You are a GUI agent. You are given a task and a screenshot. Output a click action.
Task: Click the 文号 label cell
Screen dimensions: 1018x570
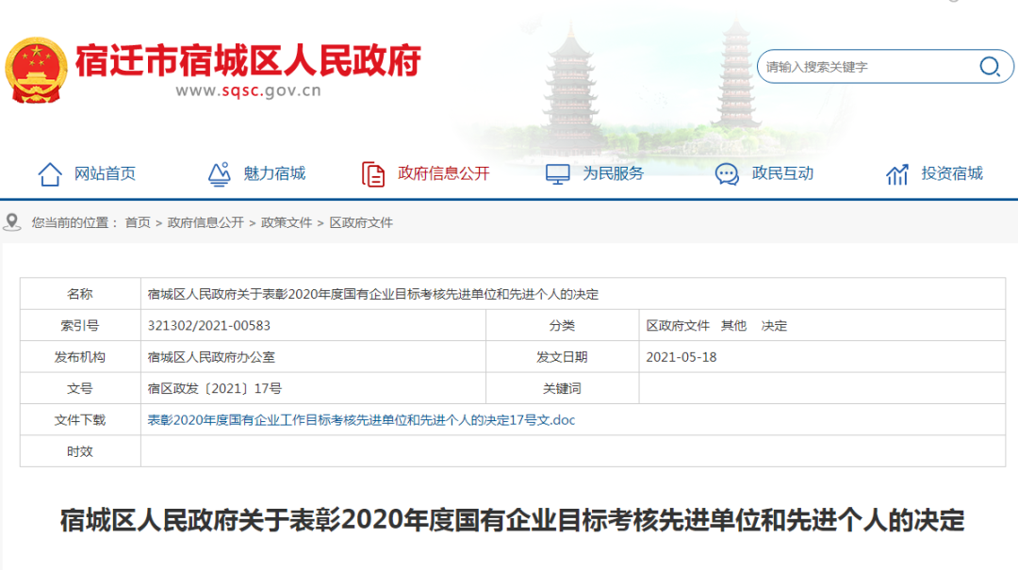coord(80,388)
